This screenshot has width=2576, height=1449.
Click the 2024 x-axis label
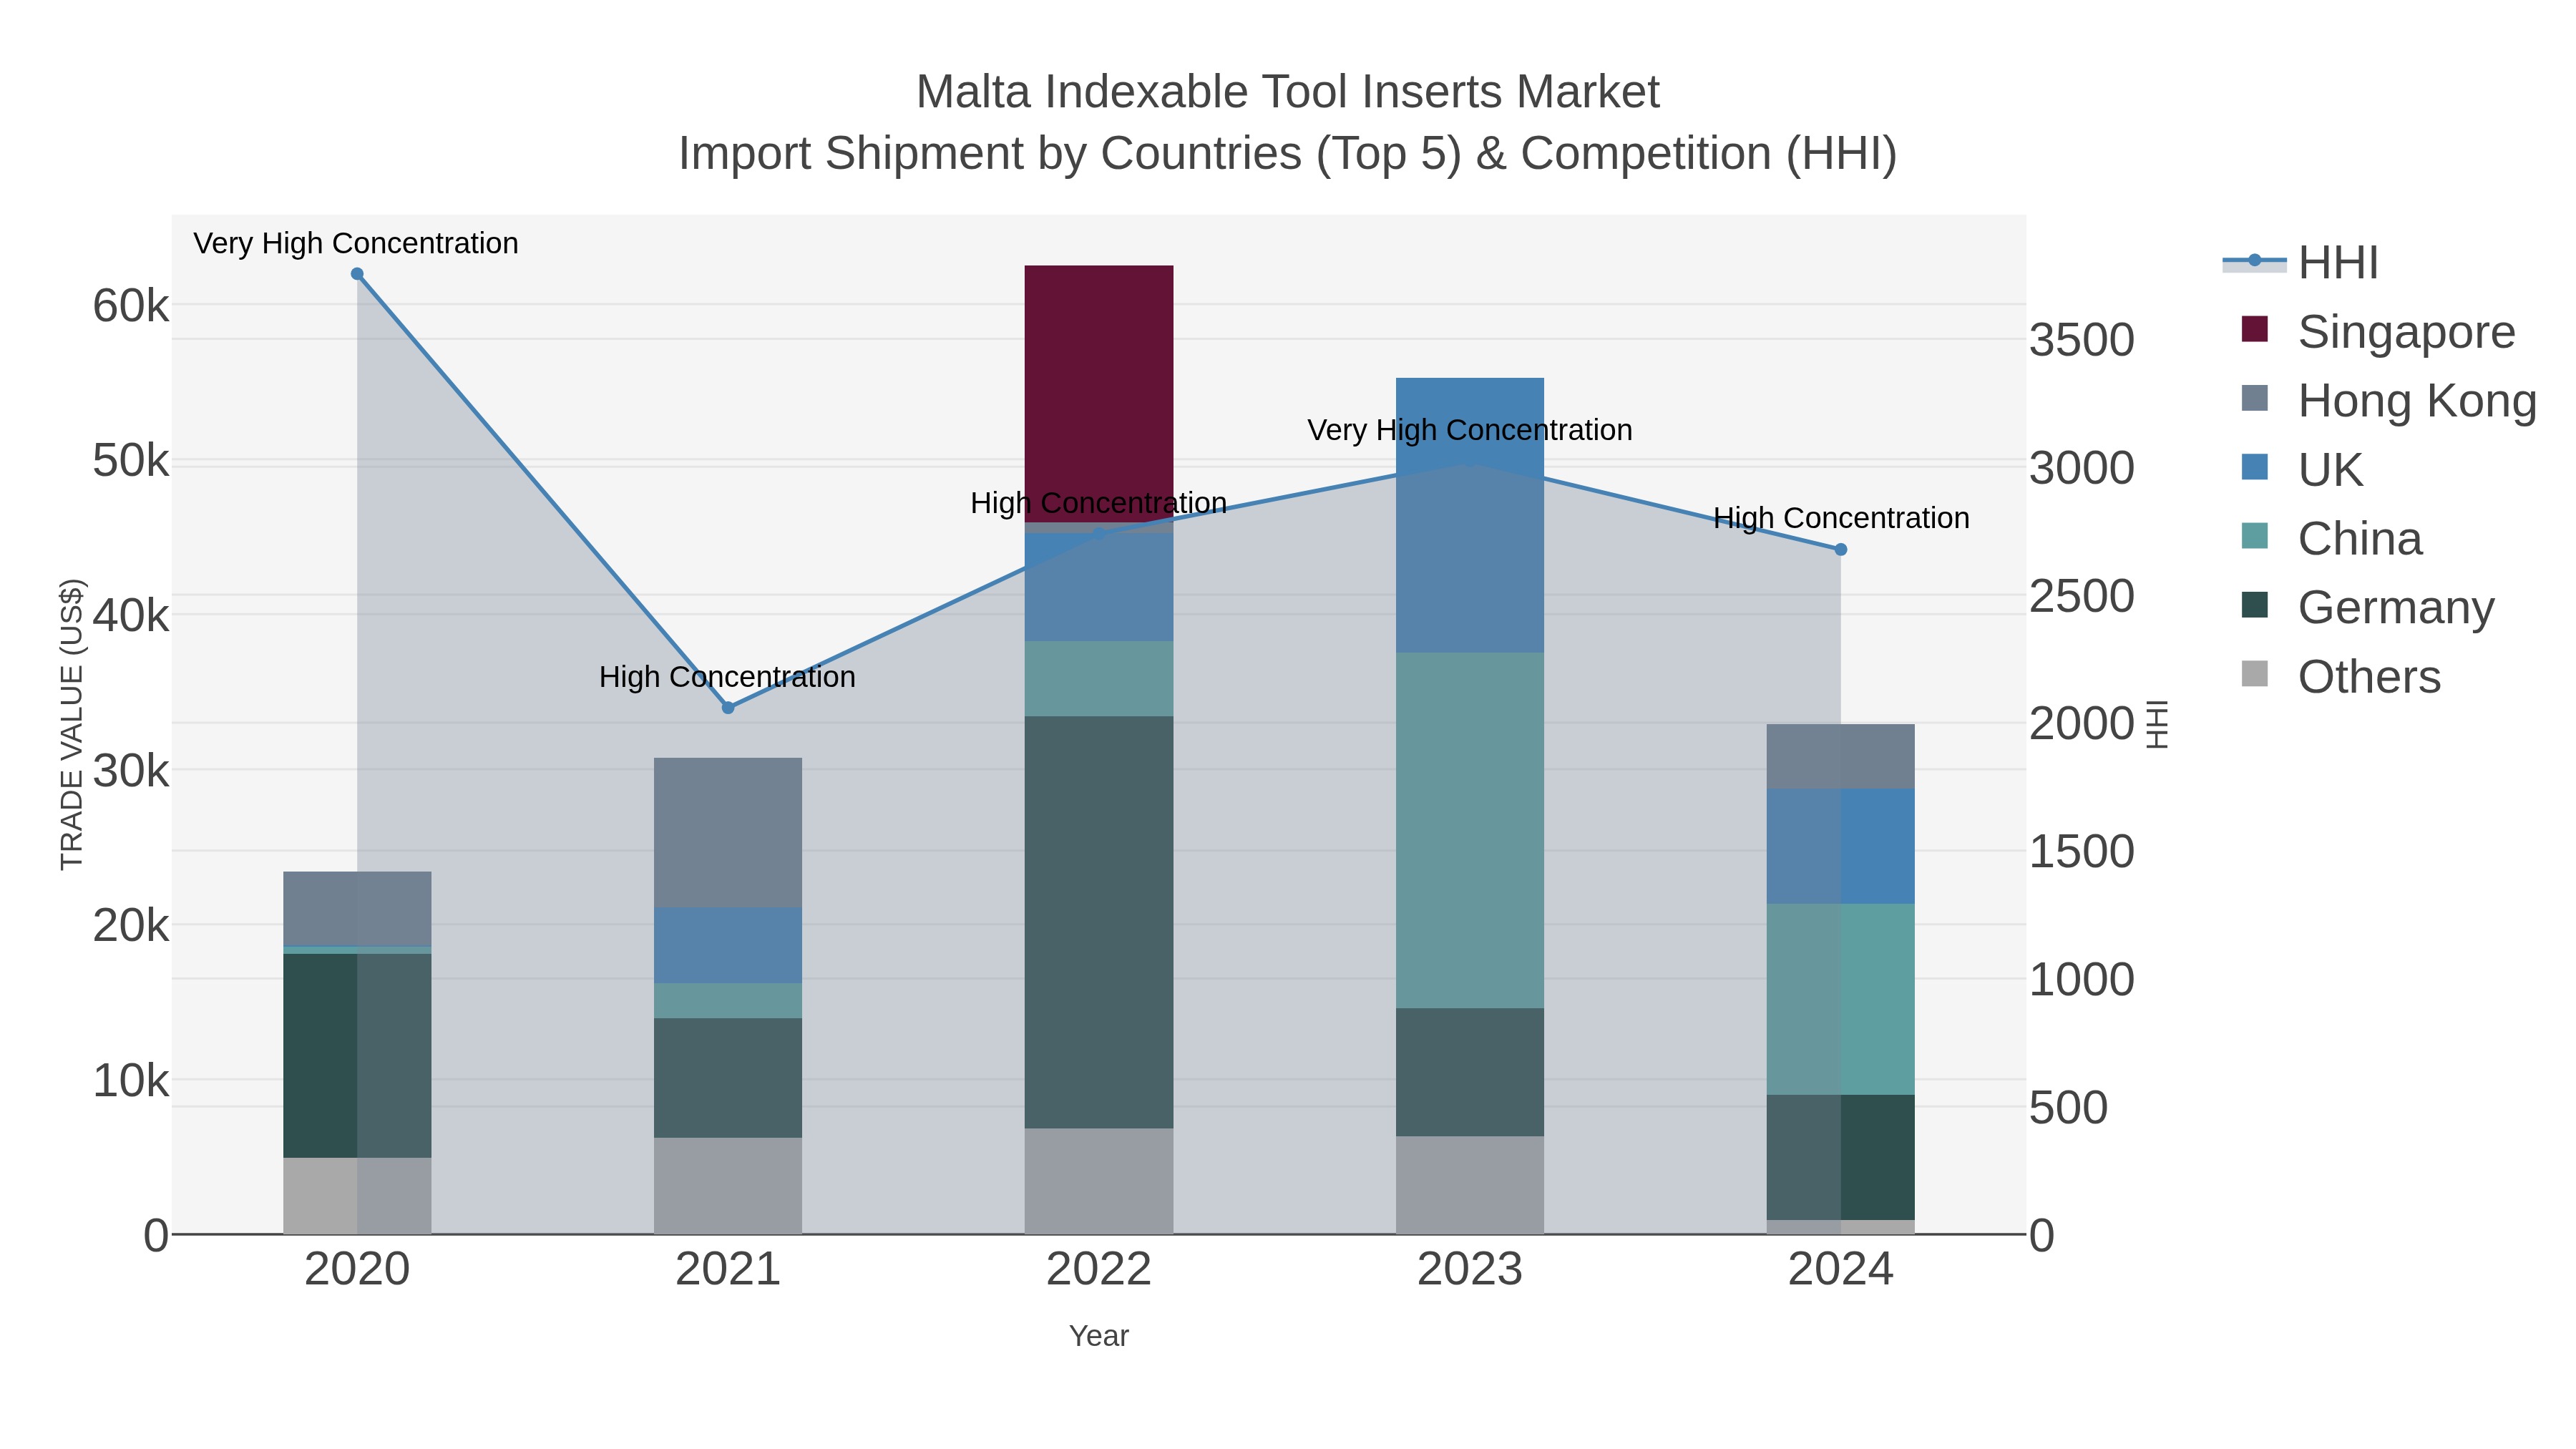pos(1841,1270)
